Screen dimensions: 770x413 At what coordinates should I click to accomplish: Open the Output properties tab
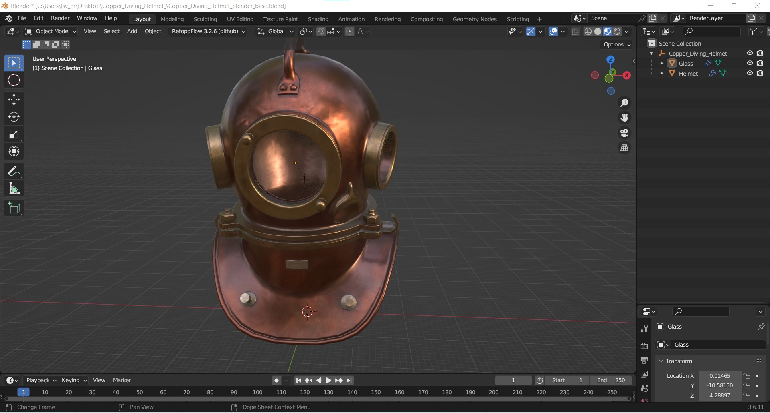click(x=644, y=361)
